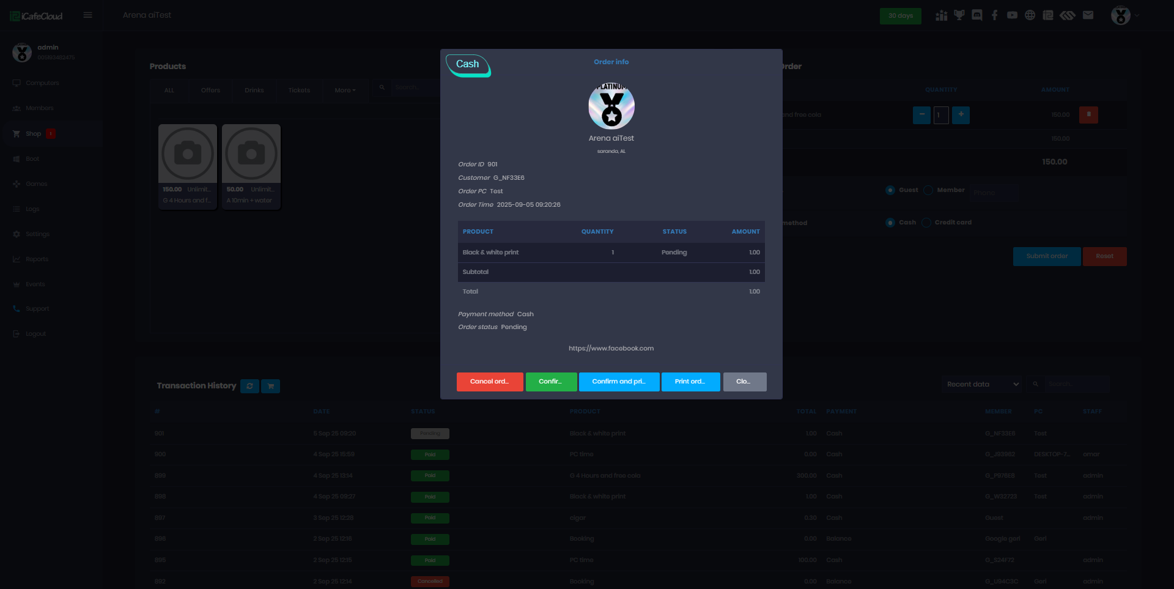Click the Confirm and print button
This screenshot has width=1174, height=589.
click(x=619, y=382)
